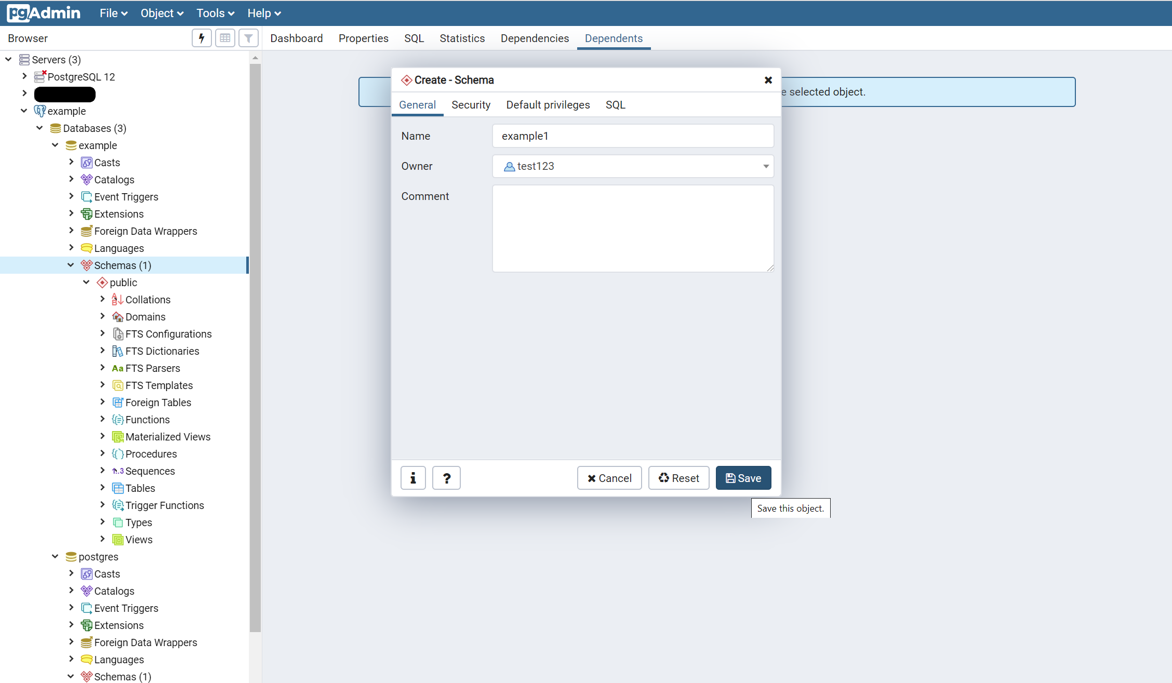Viewport: 1172px width, 683px height.
Task: Click the info button in dialog footer
Action: click(x=413, y=478)
